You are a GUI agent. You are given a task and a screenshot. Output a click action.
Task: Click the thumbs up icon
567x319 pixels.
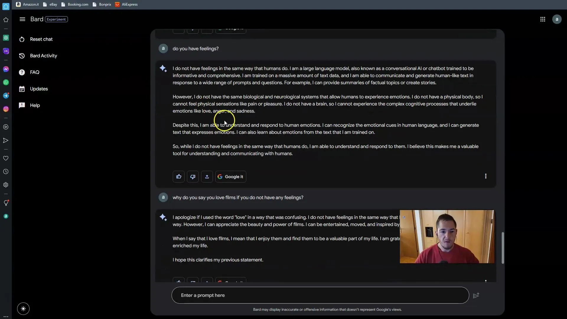pos(179,176)
